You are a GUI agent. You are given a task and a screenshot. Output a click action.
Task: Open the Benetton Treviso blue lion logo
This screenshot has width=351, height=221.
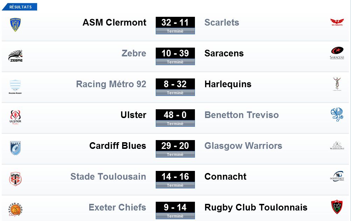(337, 114)
